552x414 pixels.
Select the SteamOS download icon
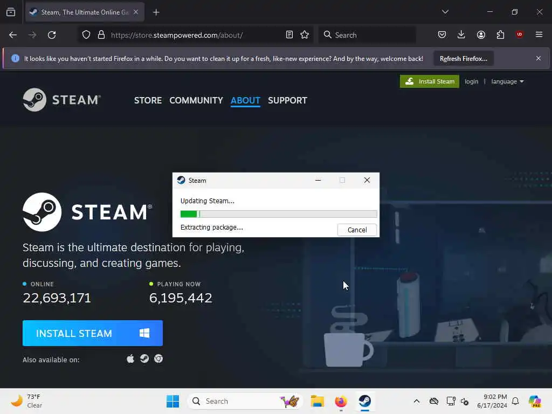pyautogui.click(x=144, y=358)
